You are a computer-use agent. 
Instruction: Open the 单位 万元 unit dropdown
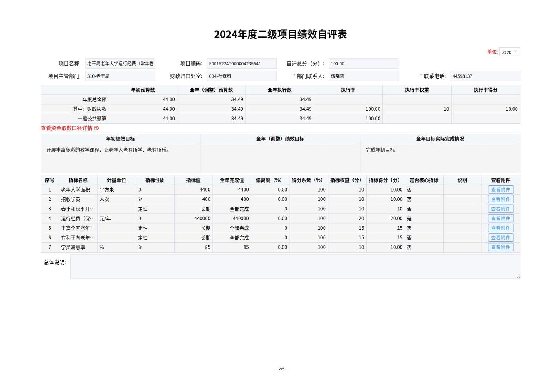click(x=509, y=52)
